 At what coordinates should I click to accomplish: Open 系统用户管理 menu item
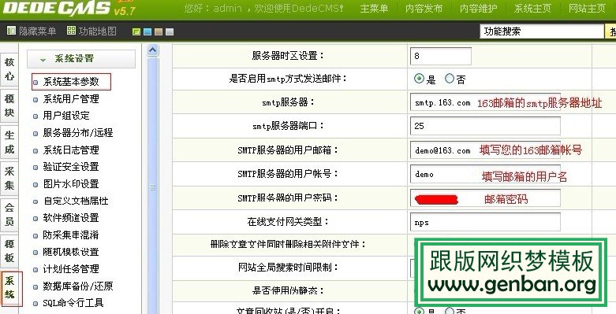71,99
